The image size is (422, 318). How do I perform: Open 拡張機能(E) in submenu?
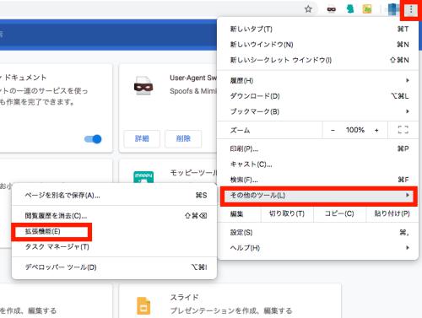(x=114, y=231)
